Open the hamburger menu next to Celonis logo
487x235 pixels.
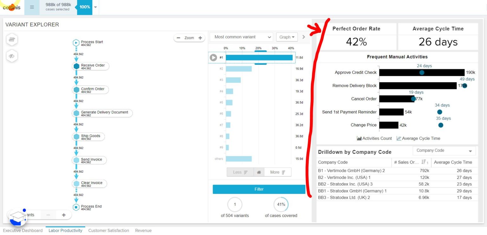(x=32, y=7)
